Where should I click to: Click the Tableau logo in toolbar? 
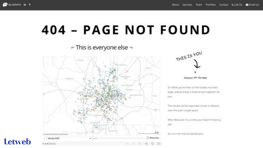click(x=49, y=144)
